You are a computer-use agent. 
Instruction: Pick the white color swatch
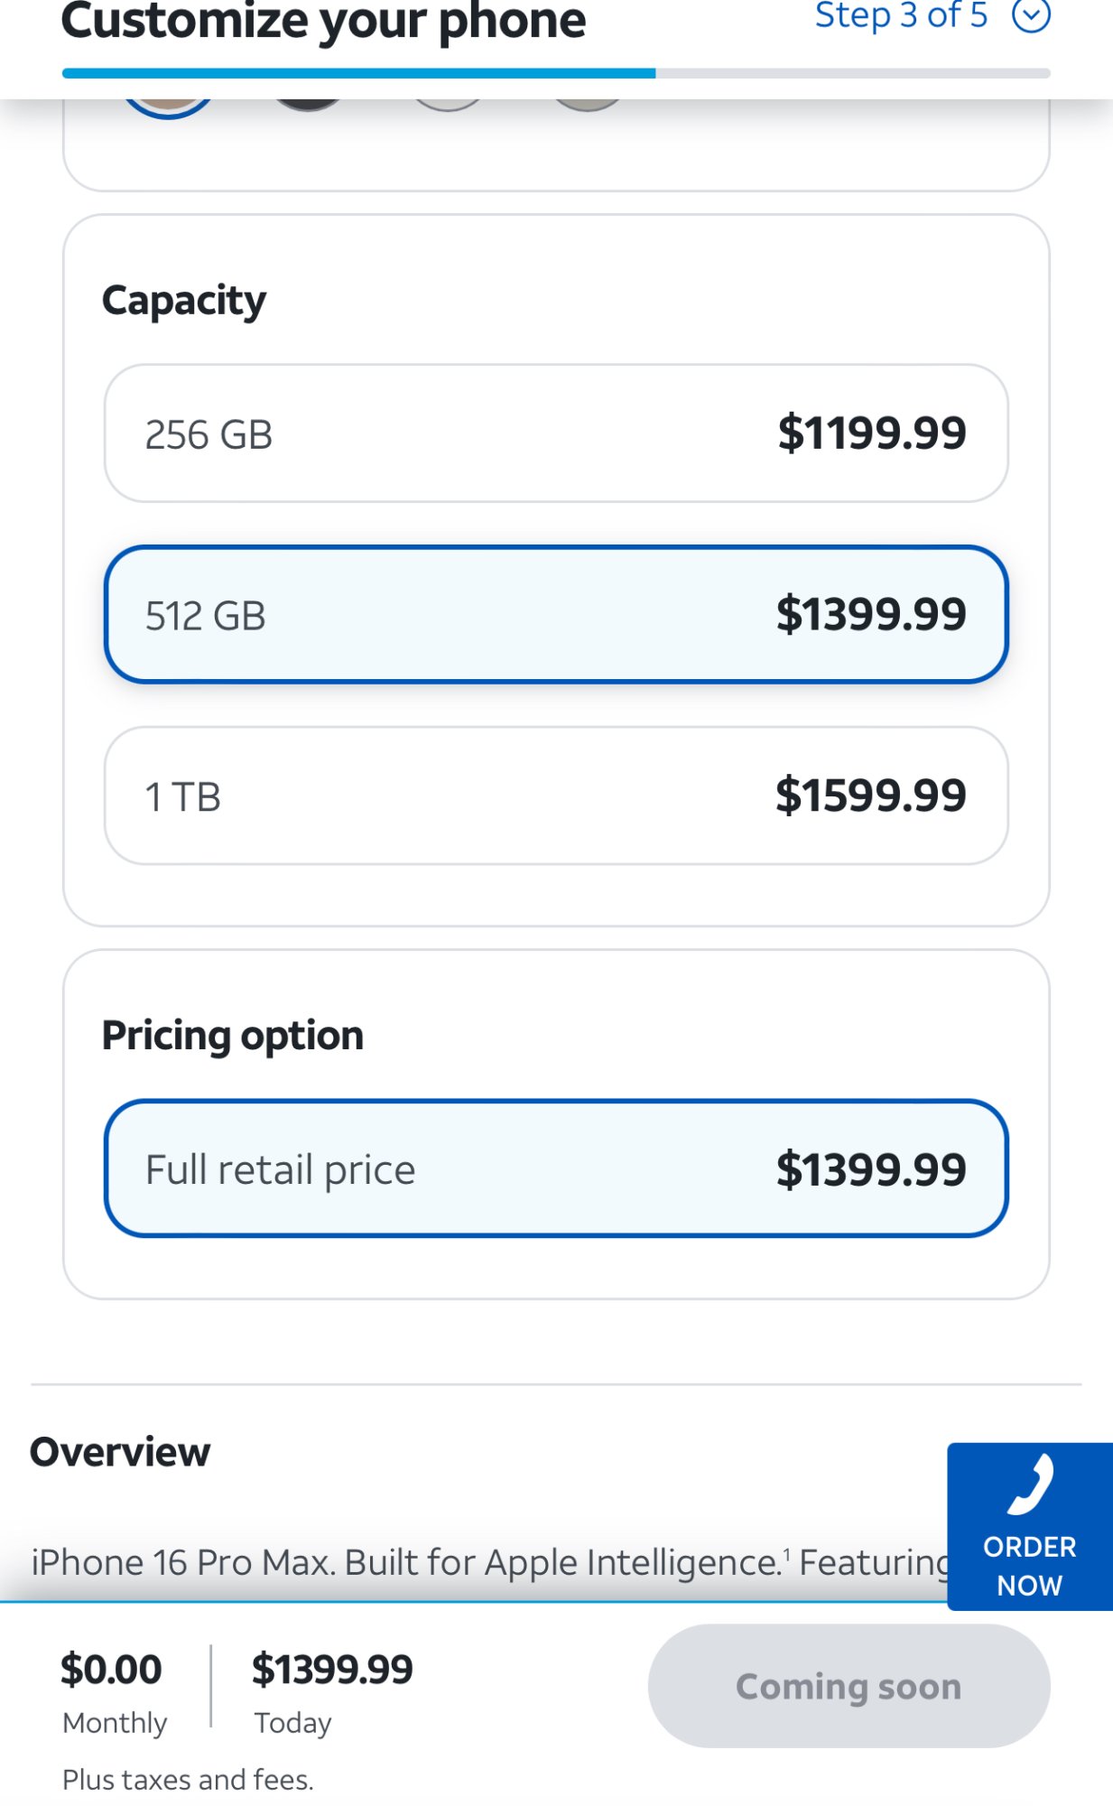(448, 106)
